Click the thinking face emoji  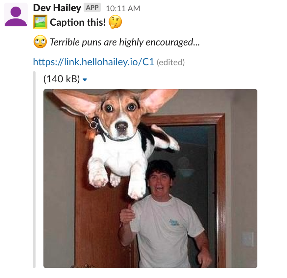click(115, 22)
